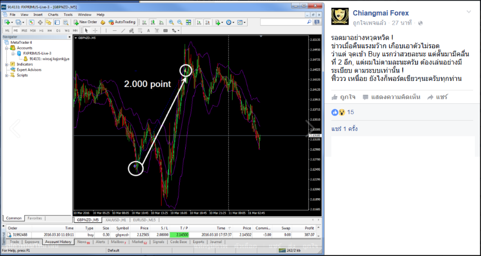
Task: Open the Insert menu
Action: click(38, 15)
